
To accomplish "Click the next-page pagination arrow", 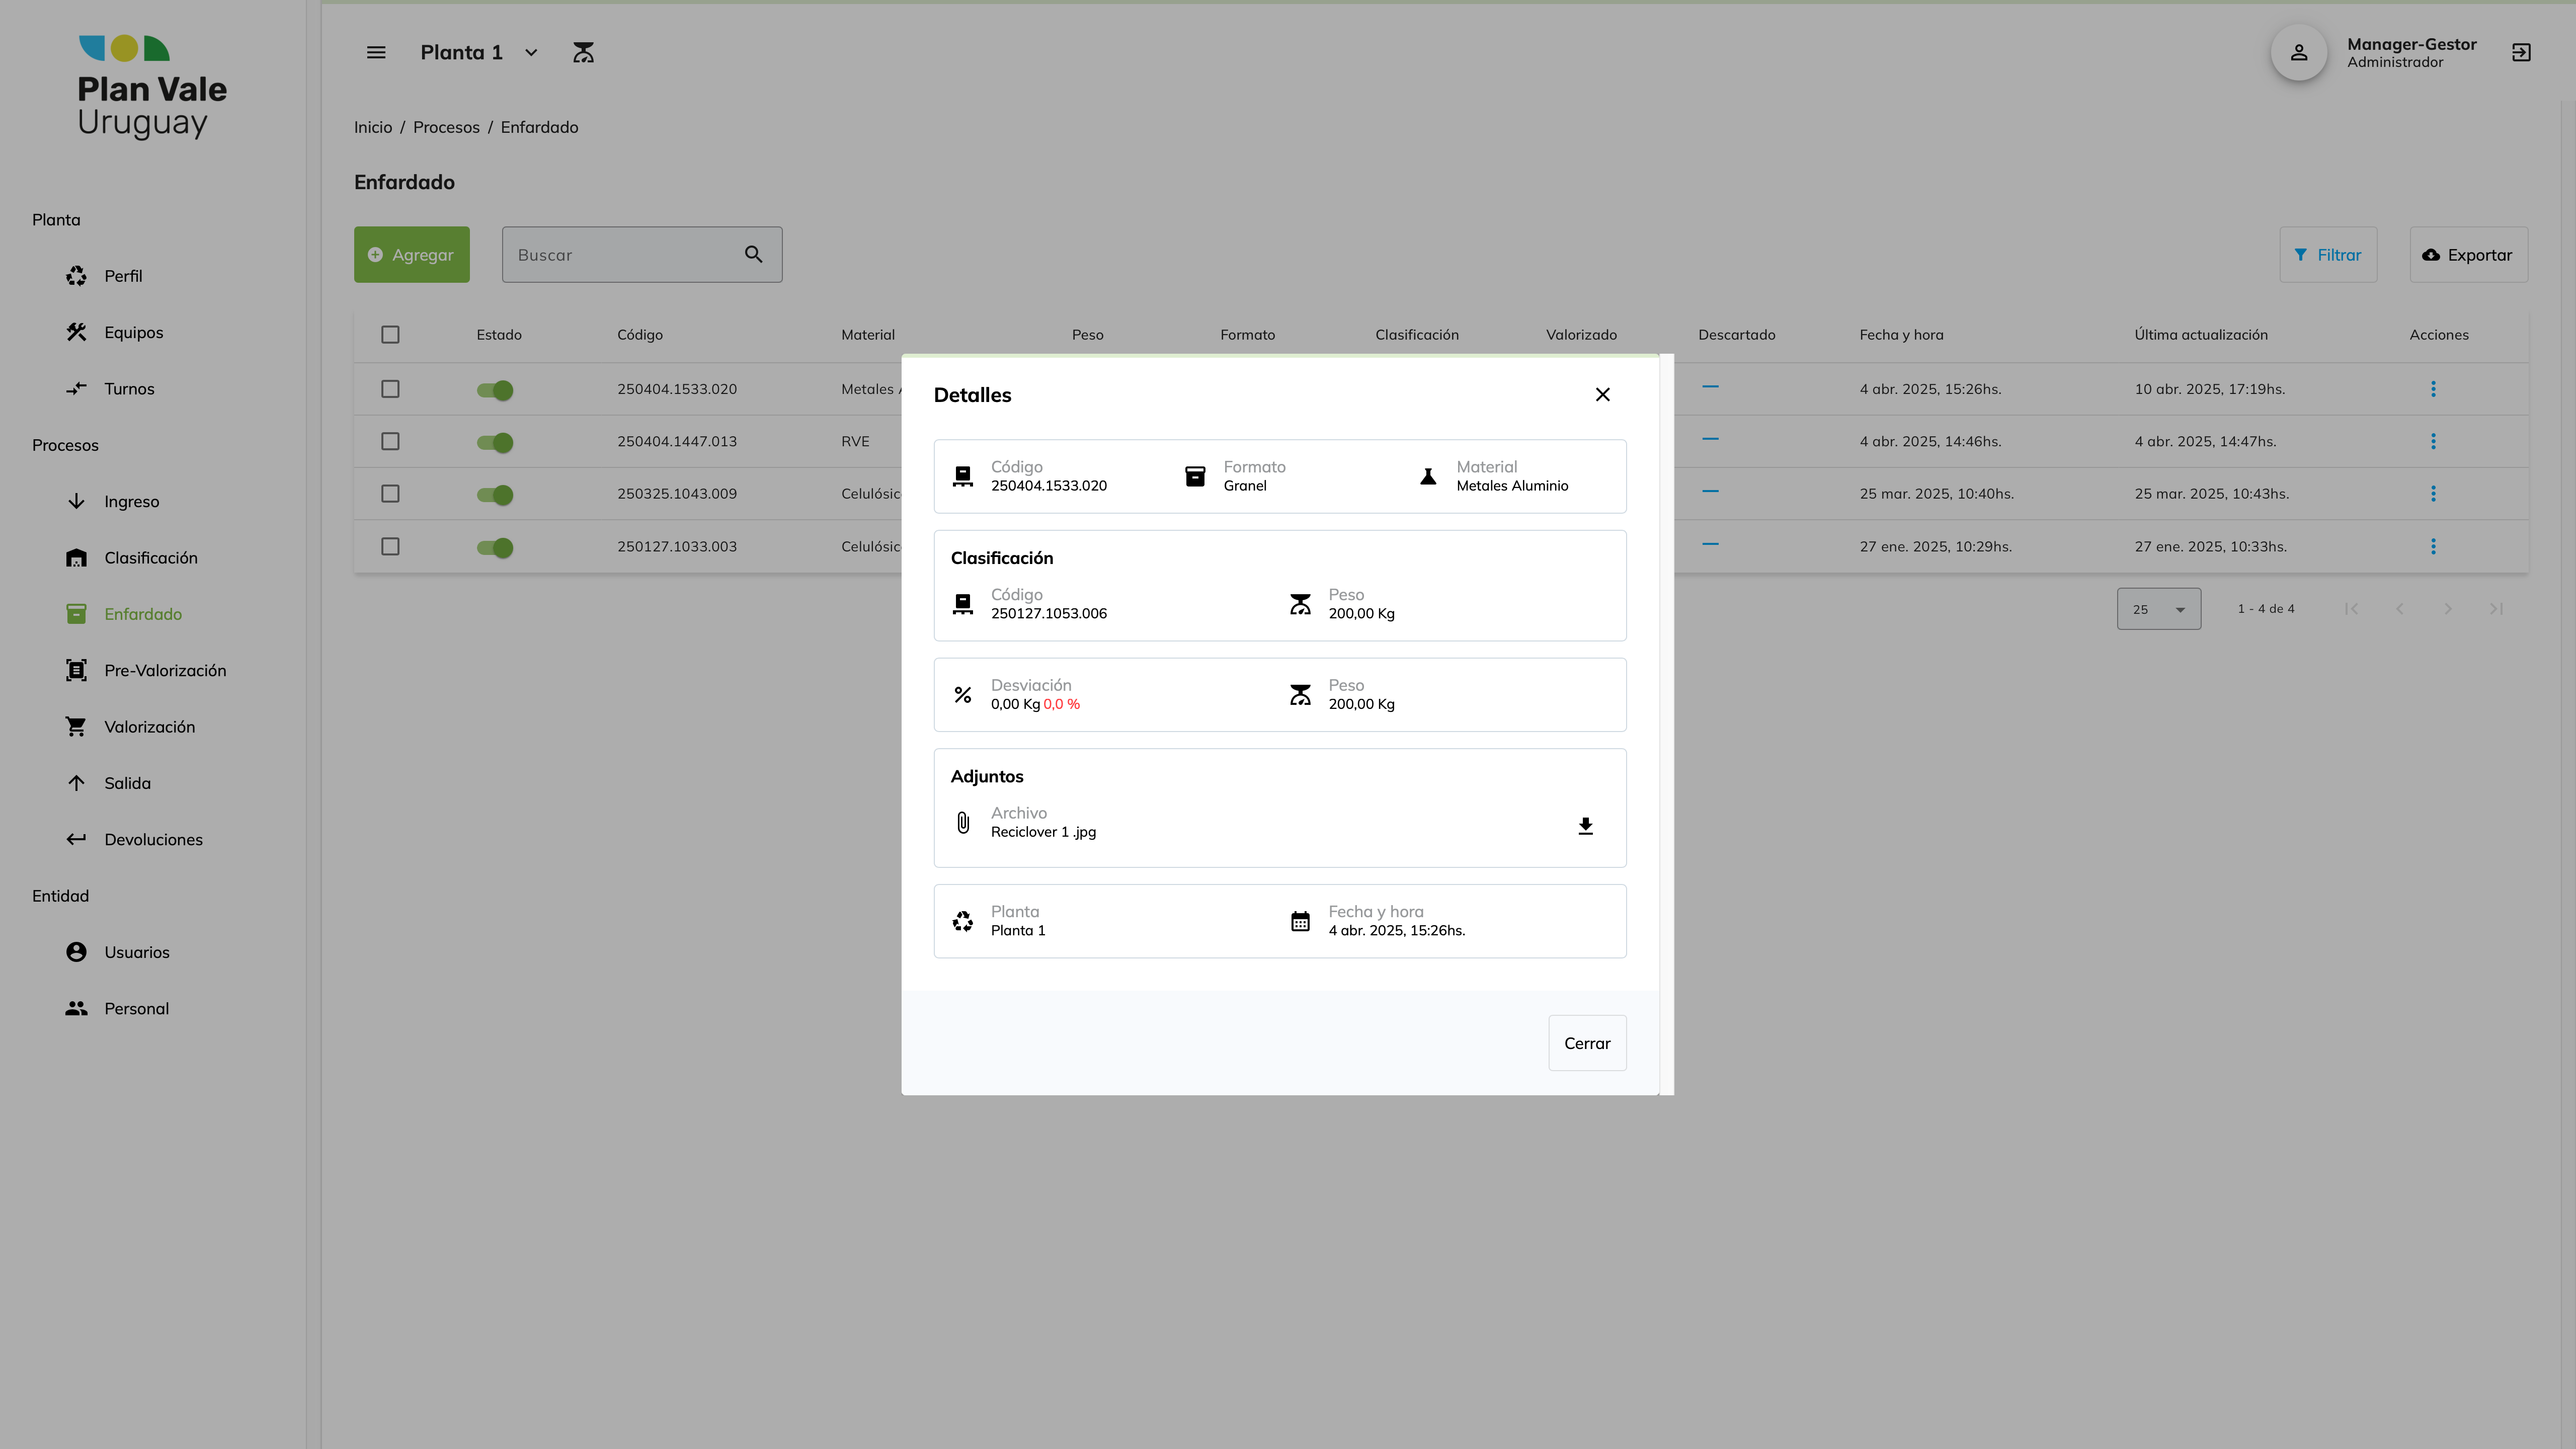I will click(x=2447, y=608).
